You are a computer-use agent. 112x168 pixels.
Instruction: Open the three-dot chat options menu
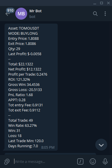(x=105, y=14)
